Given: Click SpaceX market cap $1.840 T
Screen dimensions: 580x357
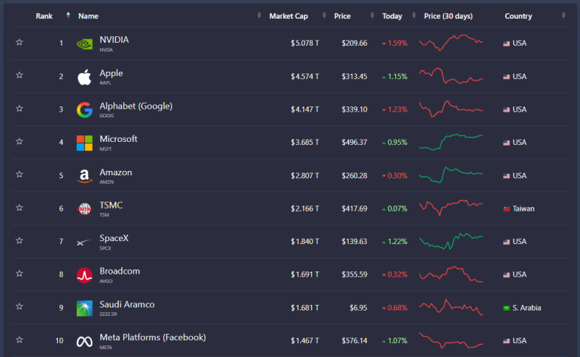Looking at the screenshot, I should [304, 242].
